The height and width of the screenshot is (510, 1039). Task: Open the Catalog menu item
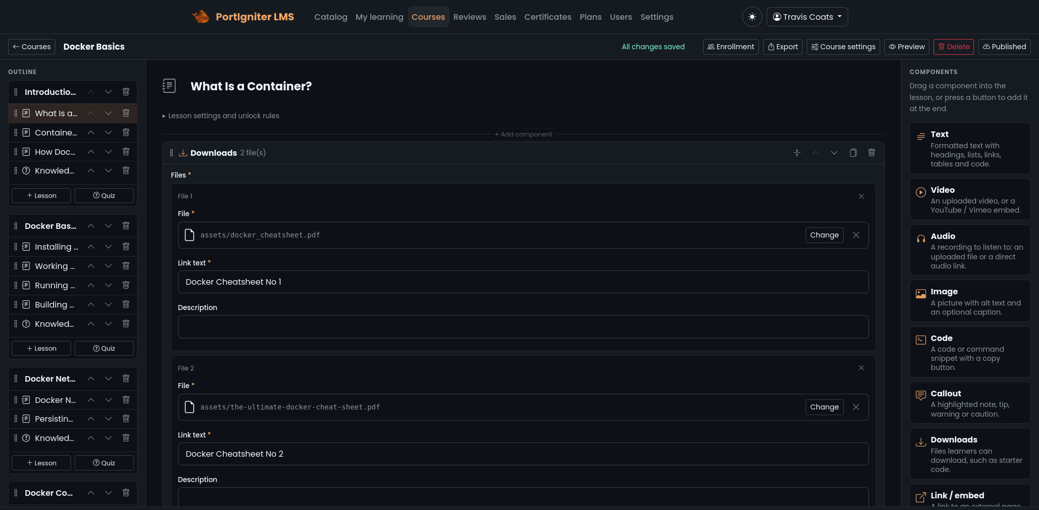click(x=331, y=17)
